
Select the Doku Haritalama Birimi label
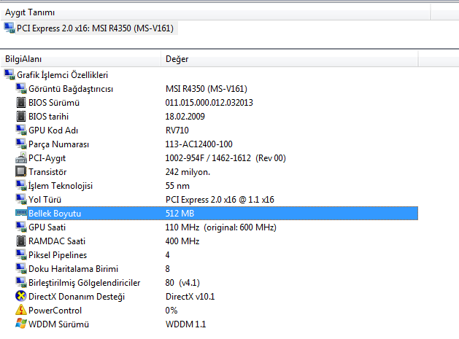(73, 269)
